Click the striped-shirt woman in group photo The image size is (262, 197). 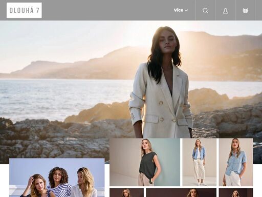(59, 182)
